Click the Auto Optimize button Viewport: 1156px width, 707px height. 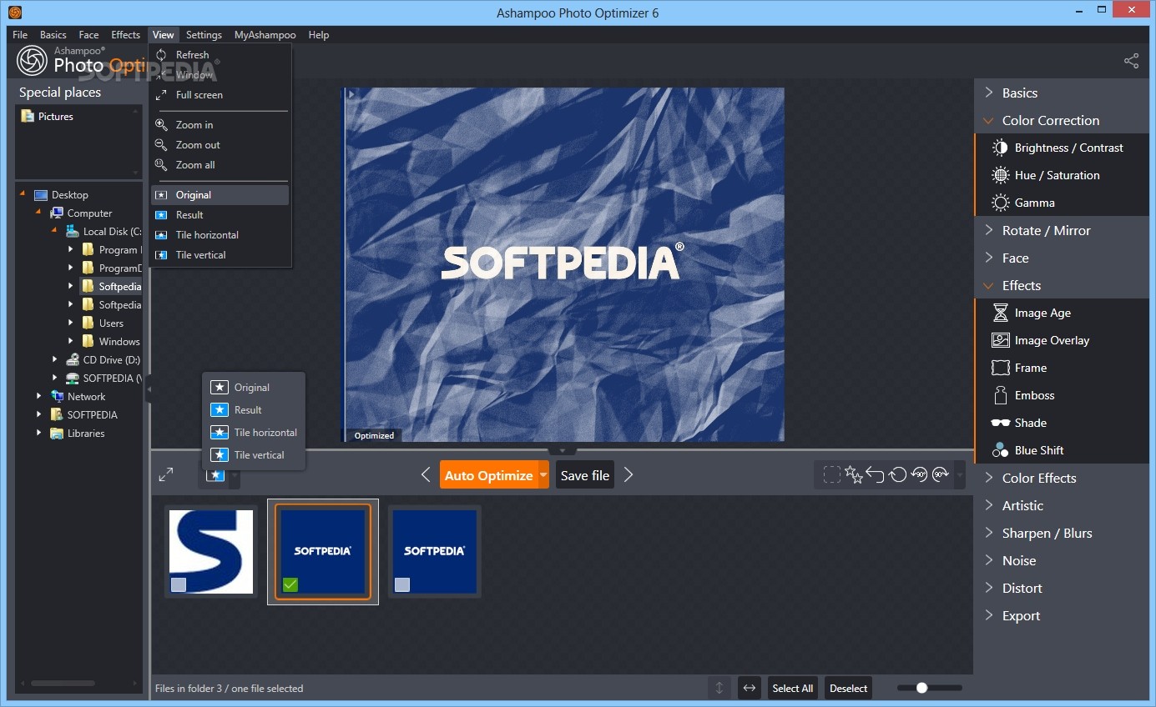point(488,475)
